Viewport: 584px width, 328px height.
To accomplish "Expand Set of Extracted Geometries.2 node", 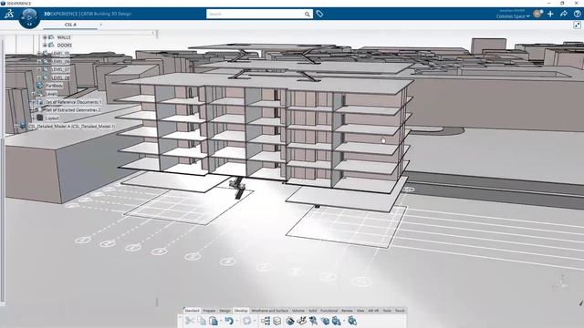I will [33, 110].
